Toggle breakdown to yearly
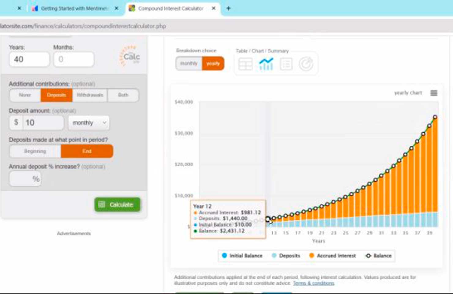 pos(213,63)
